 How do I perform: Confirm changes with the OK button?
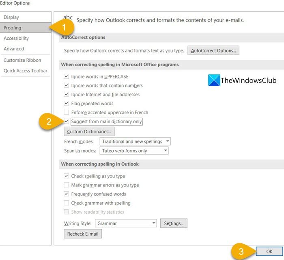tap(269, 251)
